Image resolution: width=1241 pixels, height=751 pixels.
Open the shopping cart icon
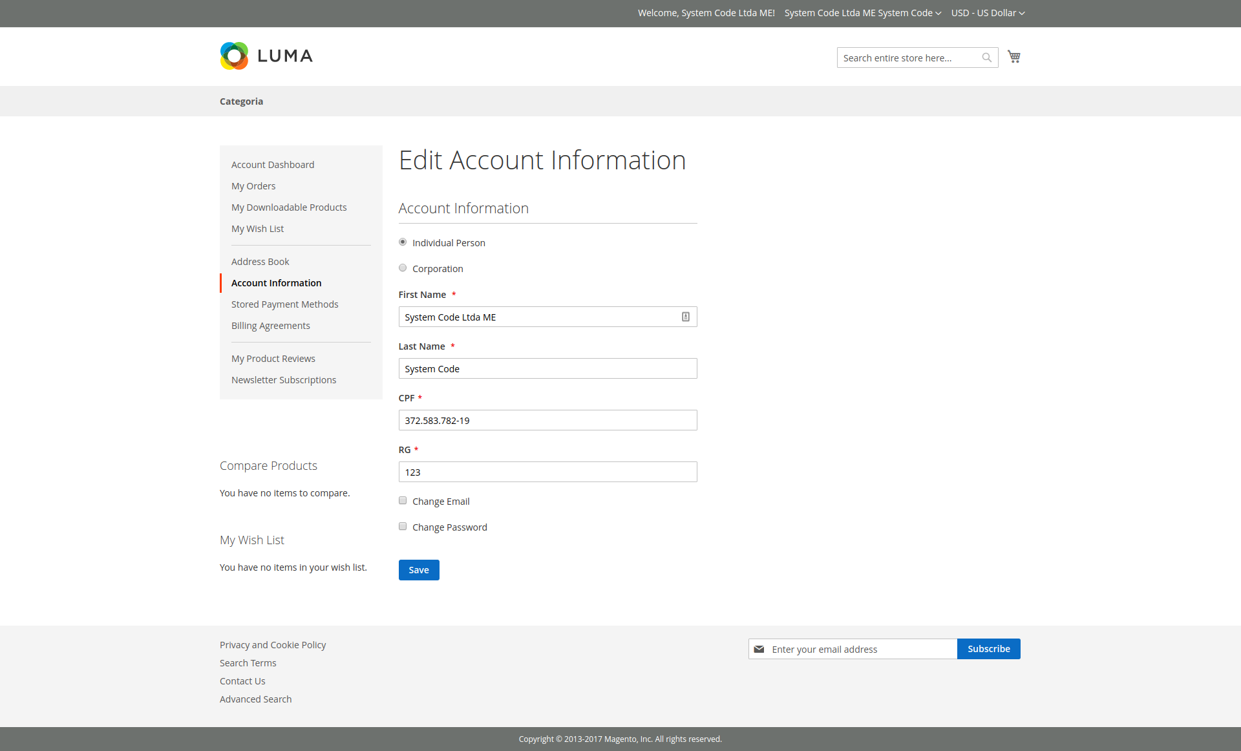point(1014,57)
